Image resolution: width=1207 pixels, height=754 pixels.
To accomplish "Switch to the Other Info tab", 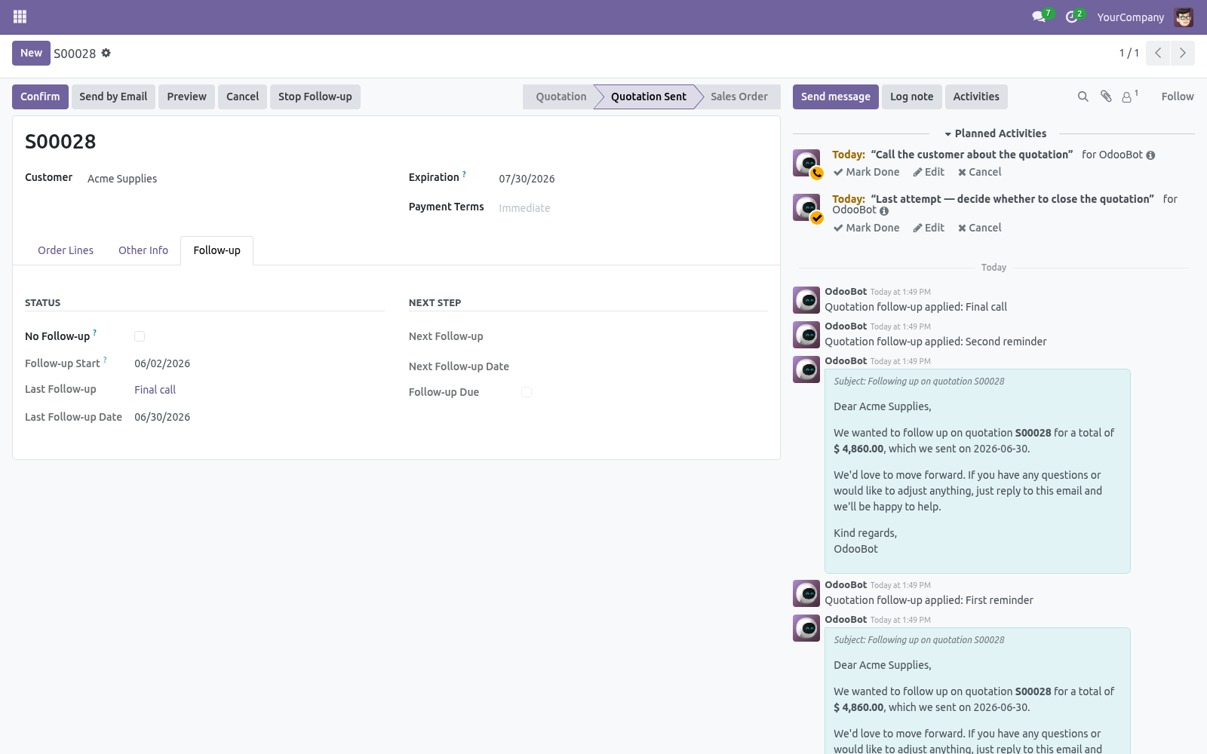I will click(143, 250).
